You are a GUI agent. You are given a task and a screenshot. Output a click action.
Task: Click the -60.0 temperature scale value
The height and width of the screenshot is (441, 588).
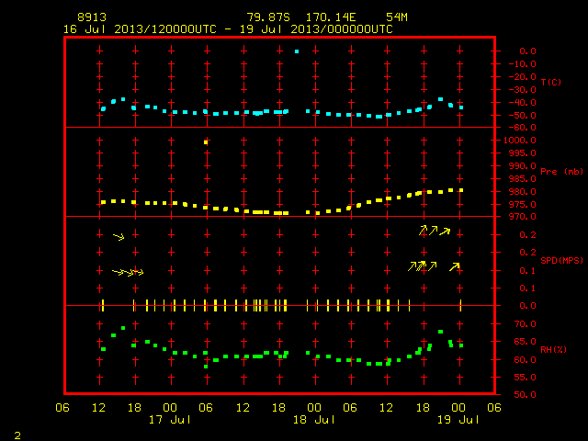[523, 128]
